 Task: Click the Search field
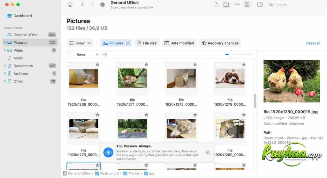(x=296, y=5)
